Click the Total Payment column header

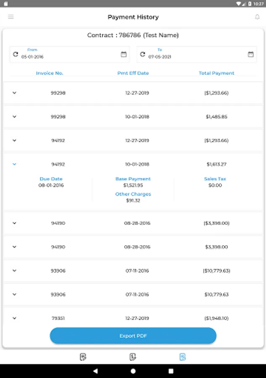(x=216, y=73)
